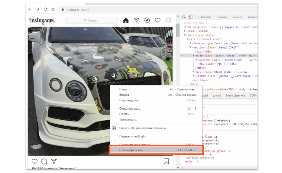Viewport: 282px width, 173px height.
Task: Expand the nav node in DOM tree
Action: point(194,72)
